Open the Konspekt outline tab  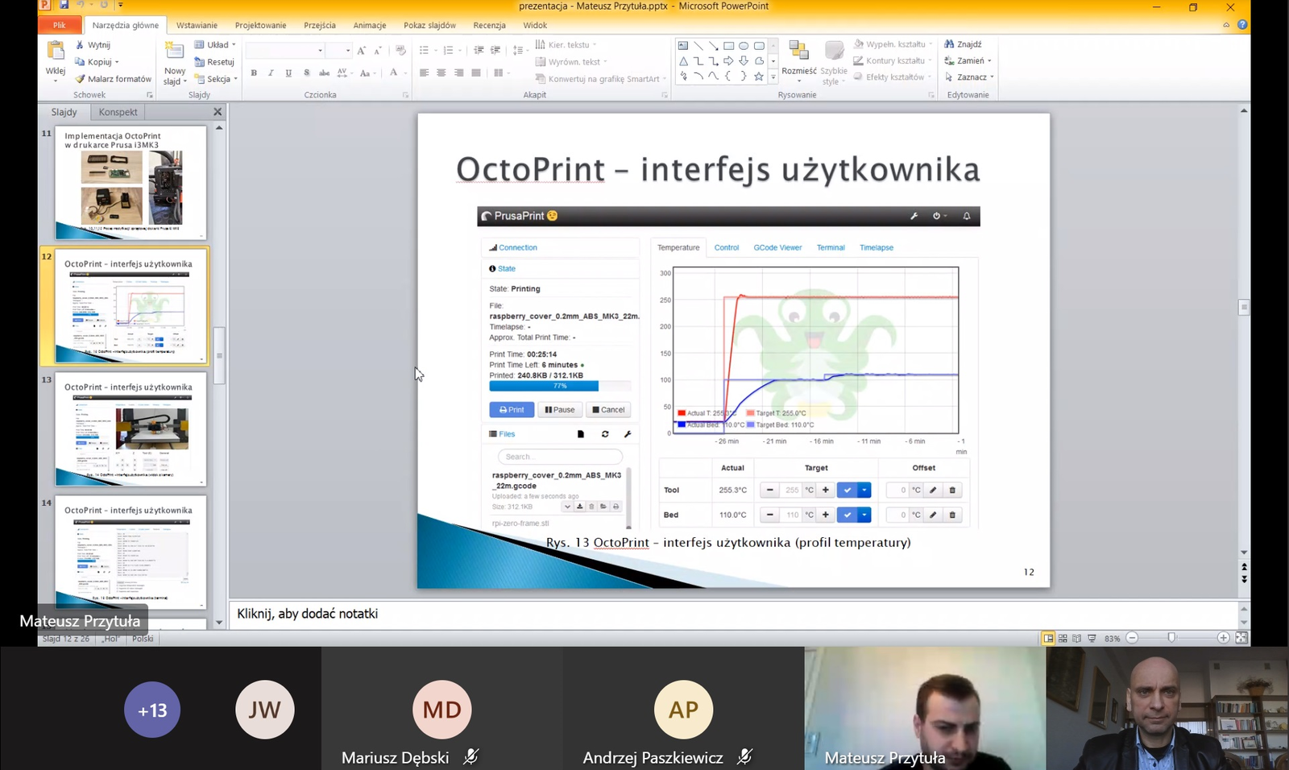click(x=118, y=112)
